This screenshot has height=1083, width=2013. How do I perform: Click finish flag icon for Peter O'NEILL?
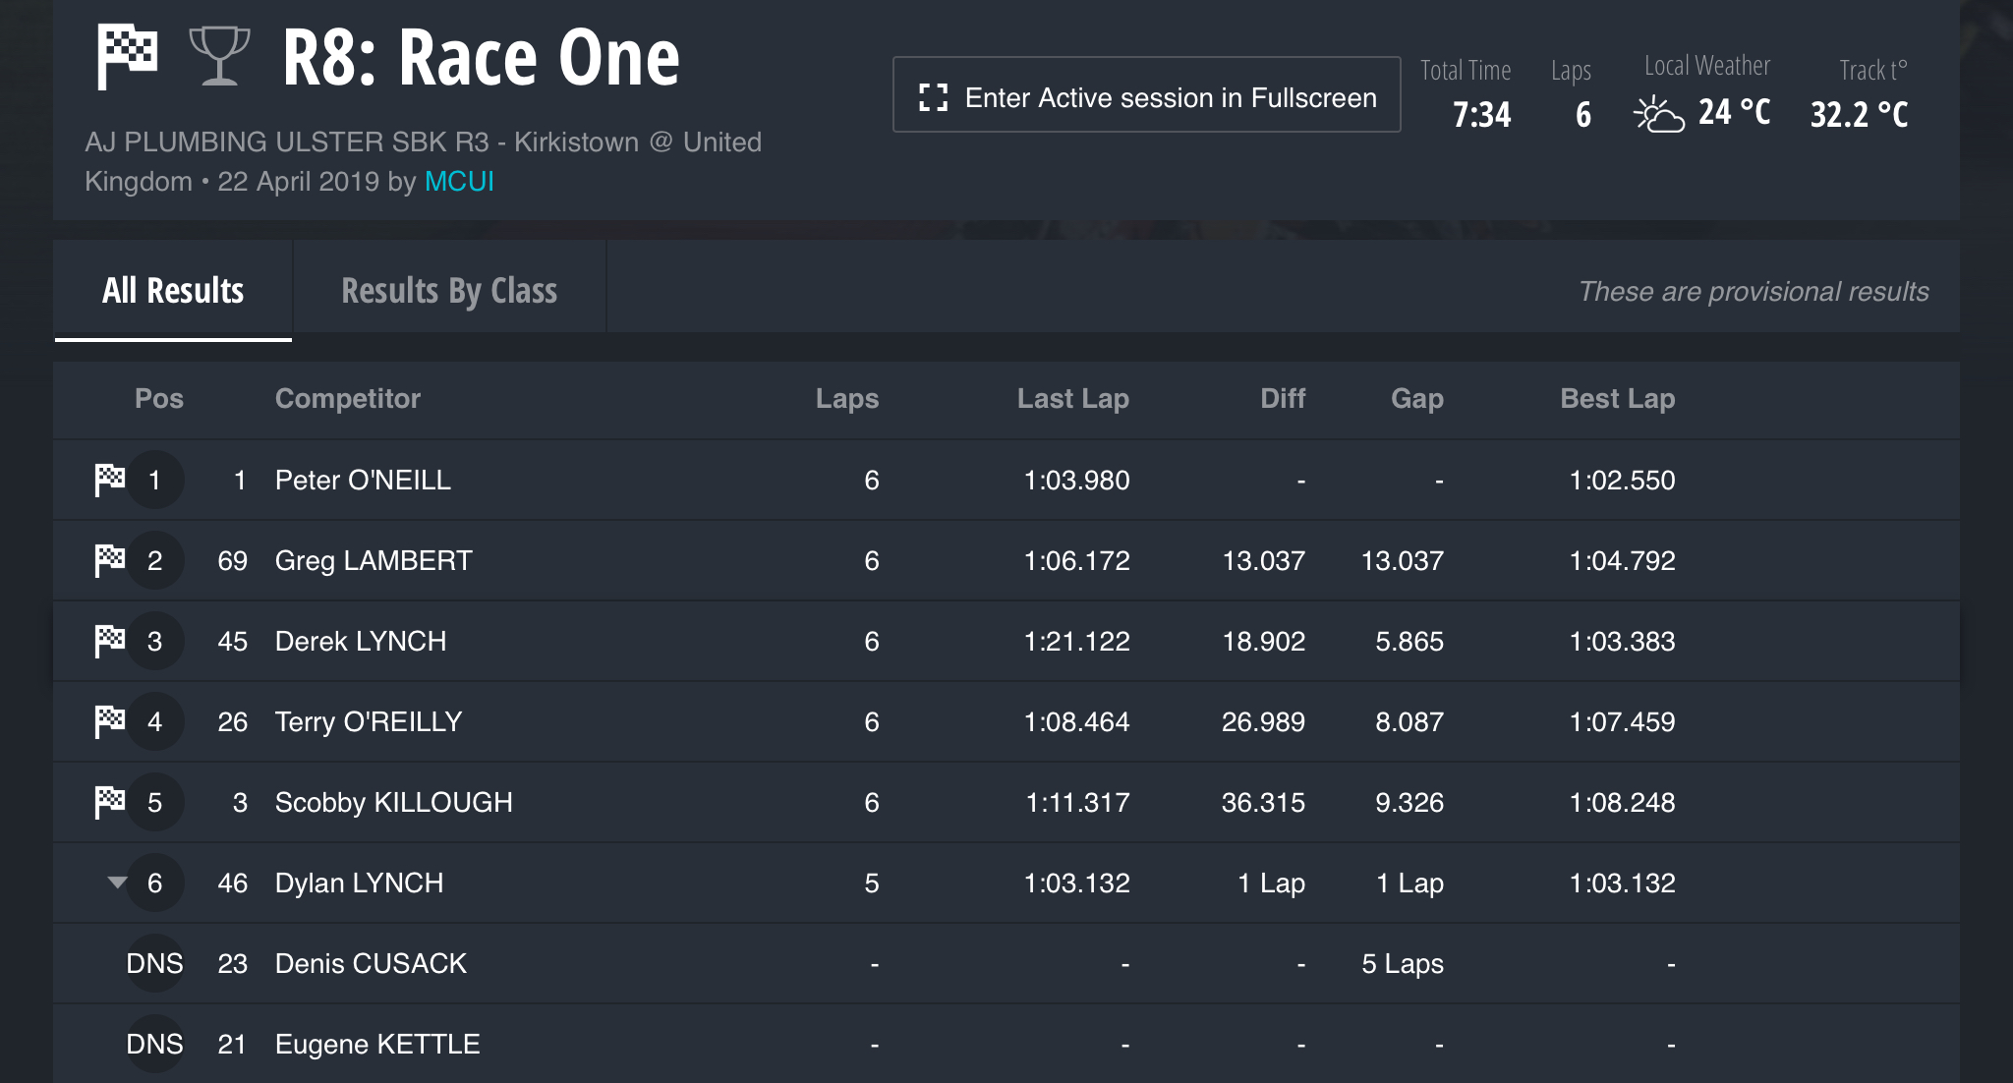pyautogui.click(x=109, y=480)
